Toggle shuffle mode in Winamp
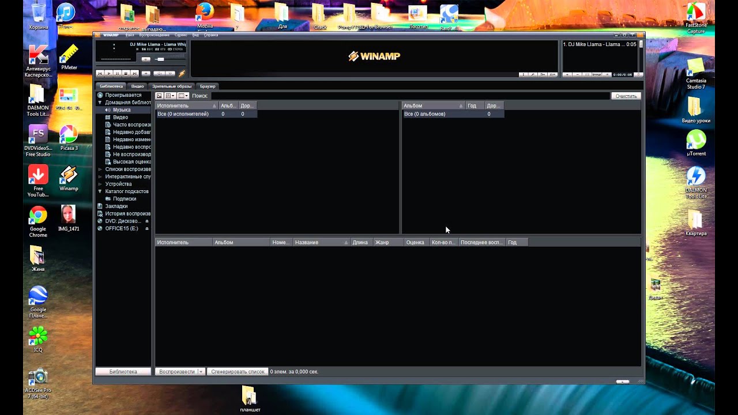 tap(159, 74)
